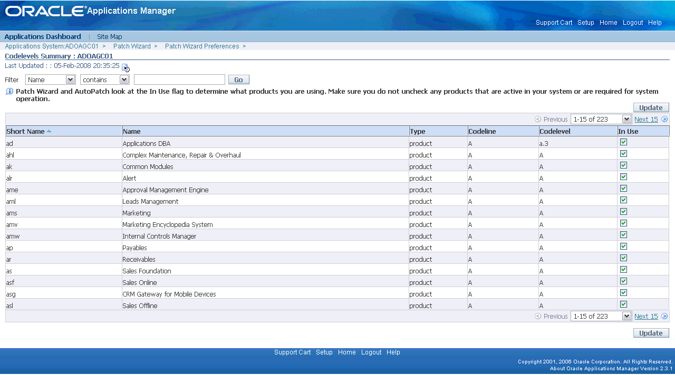Image resolution: width=675 pixels, height=375 pixels.
Task: Click footer Home link
Action: pos(347,352)
